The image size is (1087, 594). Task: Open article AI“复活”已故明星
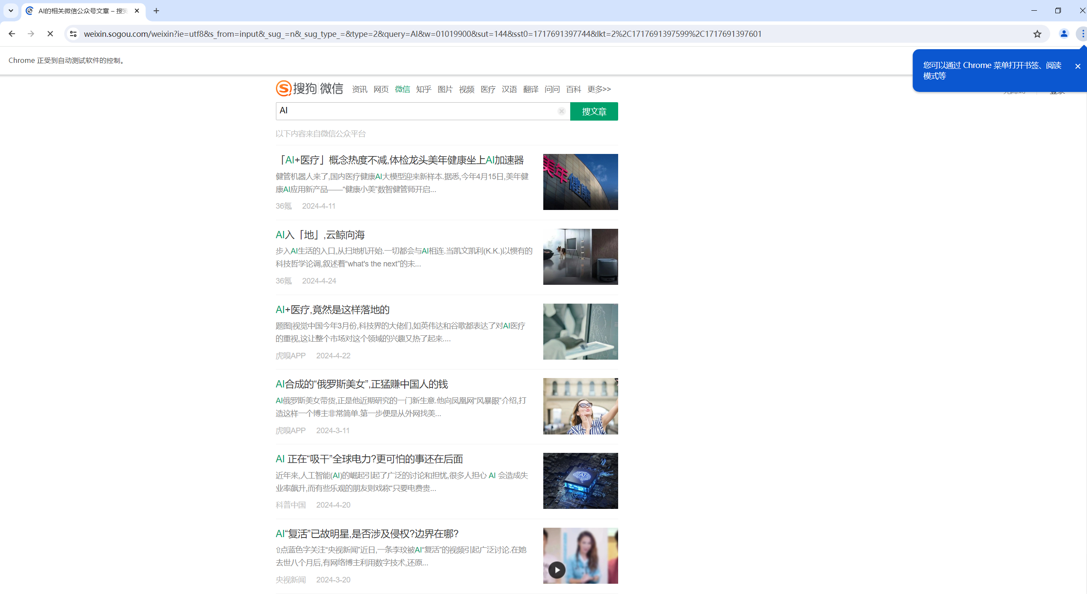(367, 534)
